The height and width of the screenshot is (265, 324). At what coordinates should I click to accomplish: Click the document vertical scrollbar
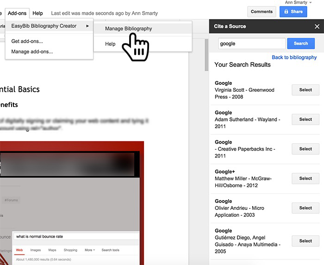[206, 55]
